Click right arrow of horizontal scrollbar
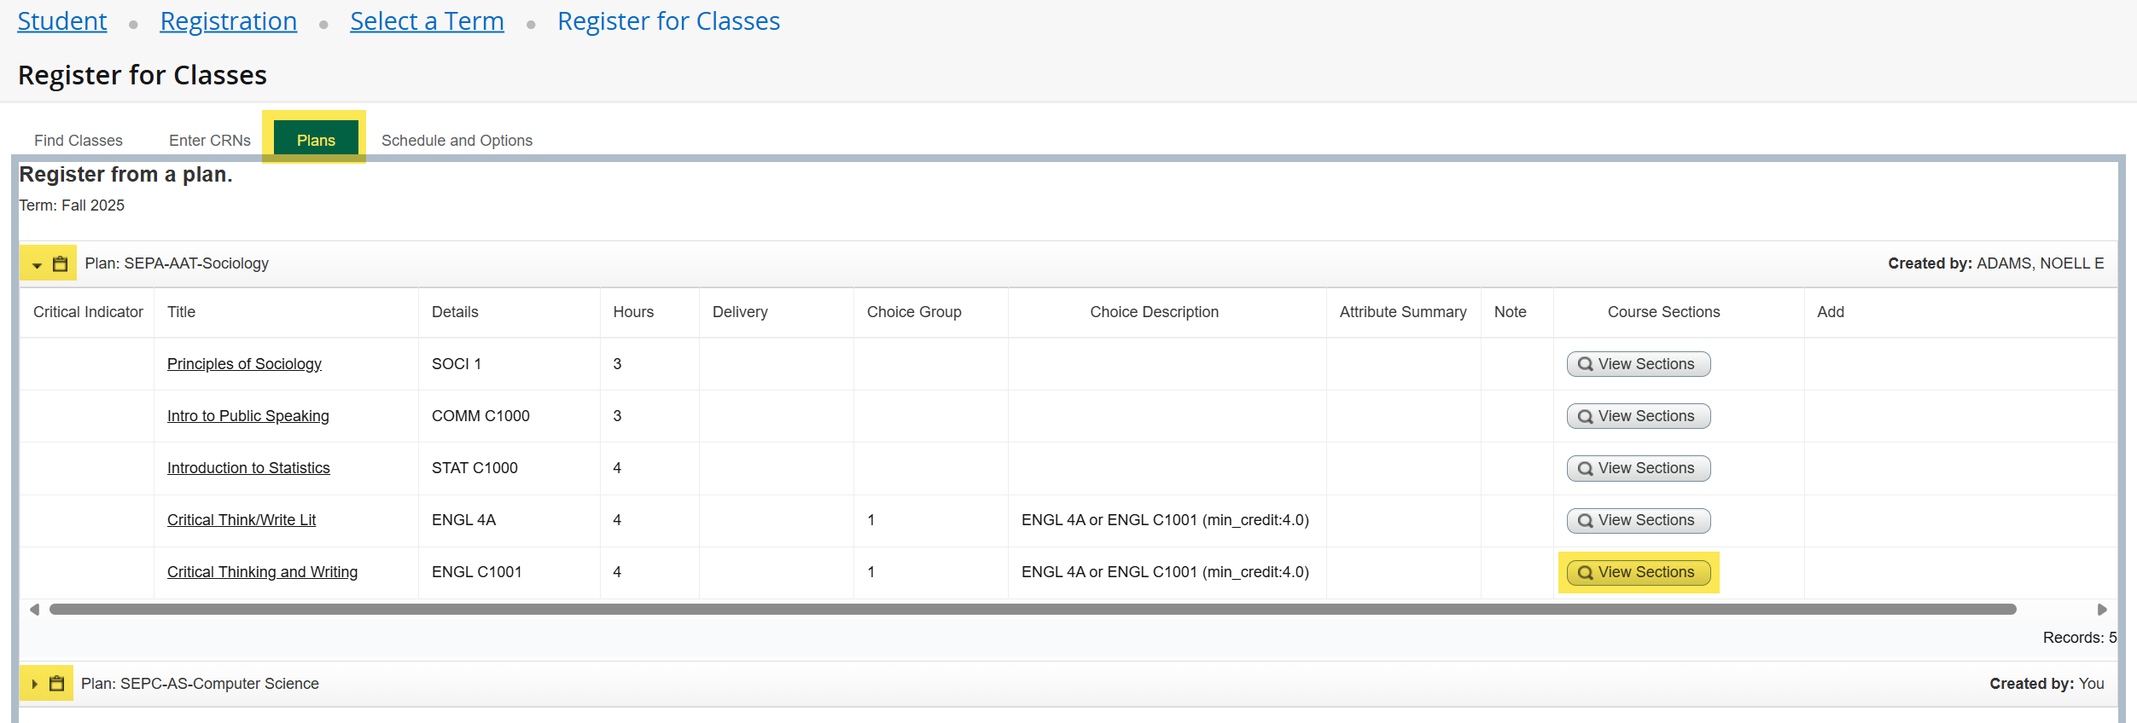Viewport: 2137px width, 723px height. 2102,610
